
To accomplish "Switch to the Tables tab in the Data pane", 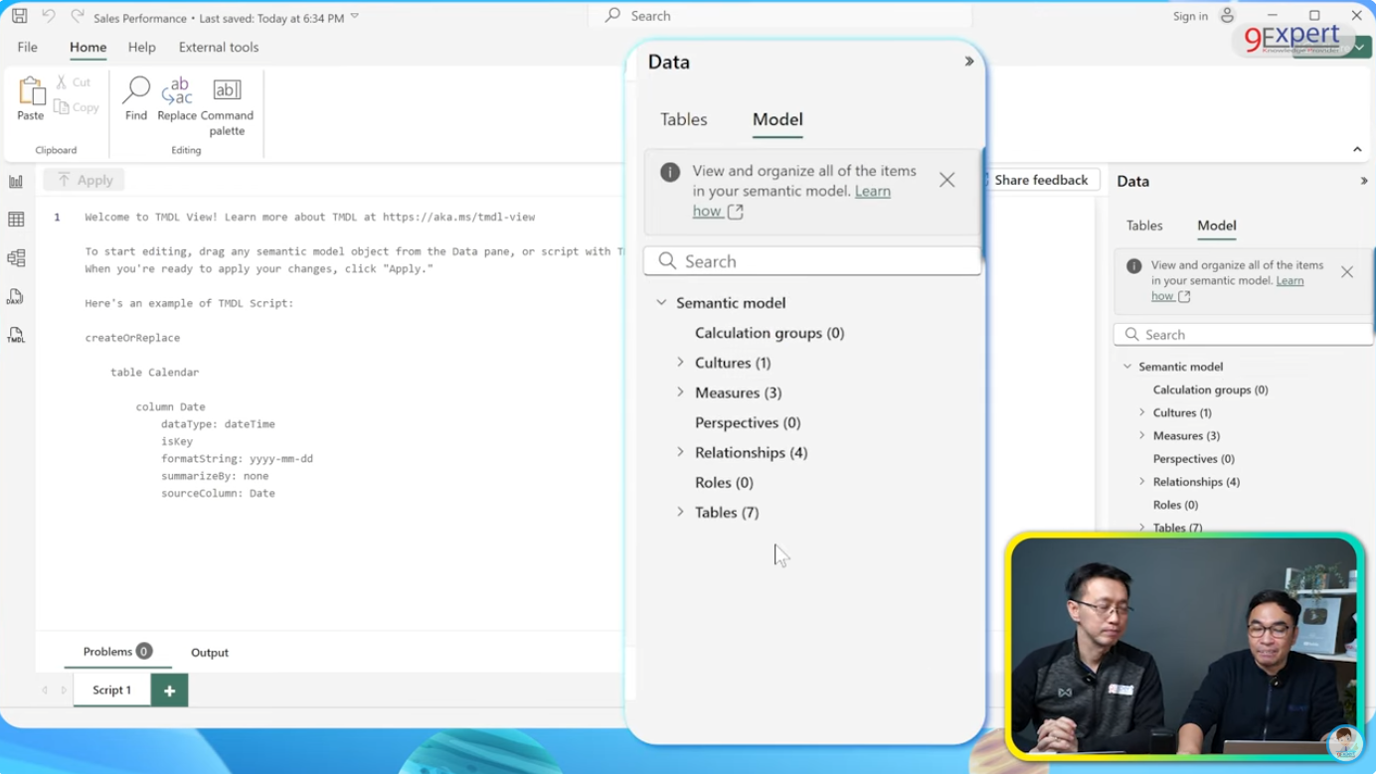I will [683, 118].
